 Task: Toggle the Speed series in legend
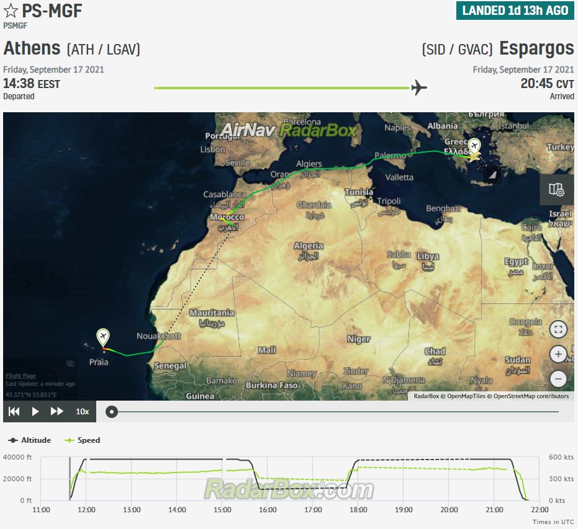pyautogui.click(x=82, y=440)
